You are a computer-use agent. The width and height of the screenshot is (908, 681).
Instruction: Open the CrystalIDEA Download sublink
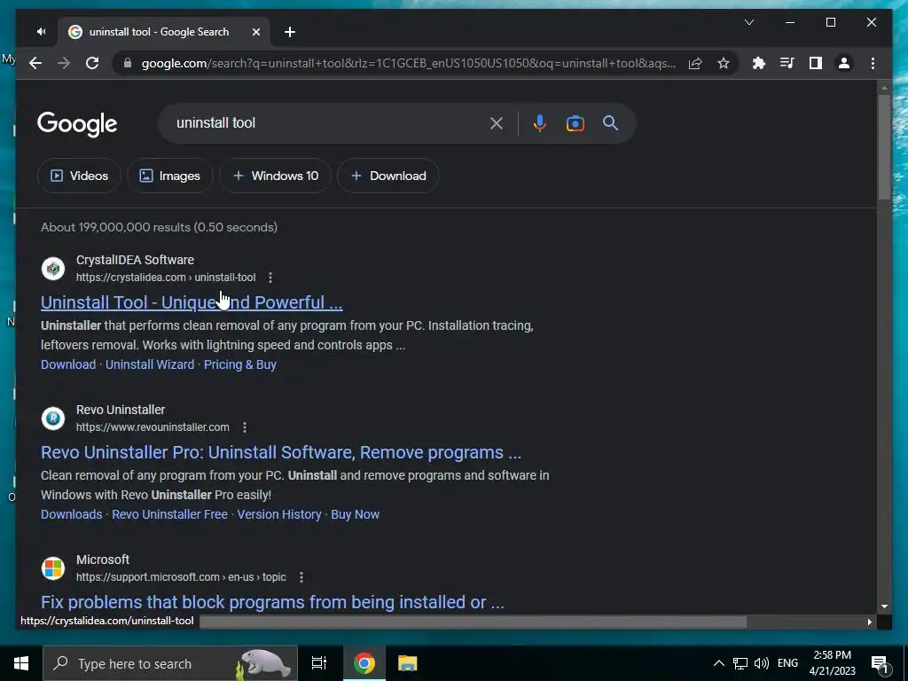coord(68,364)
